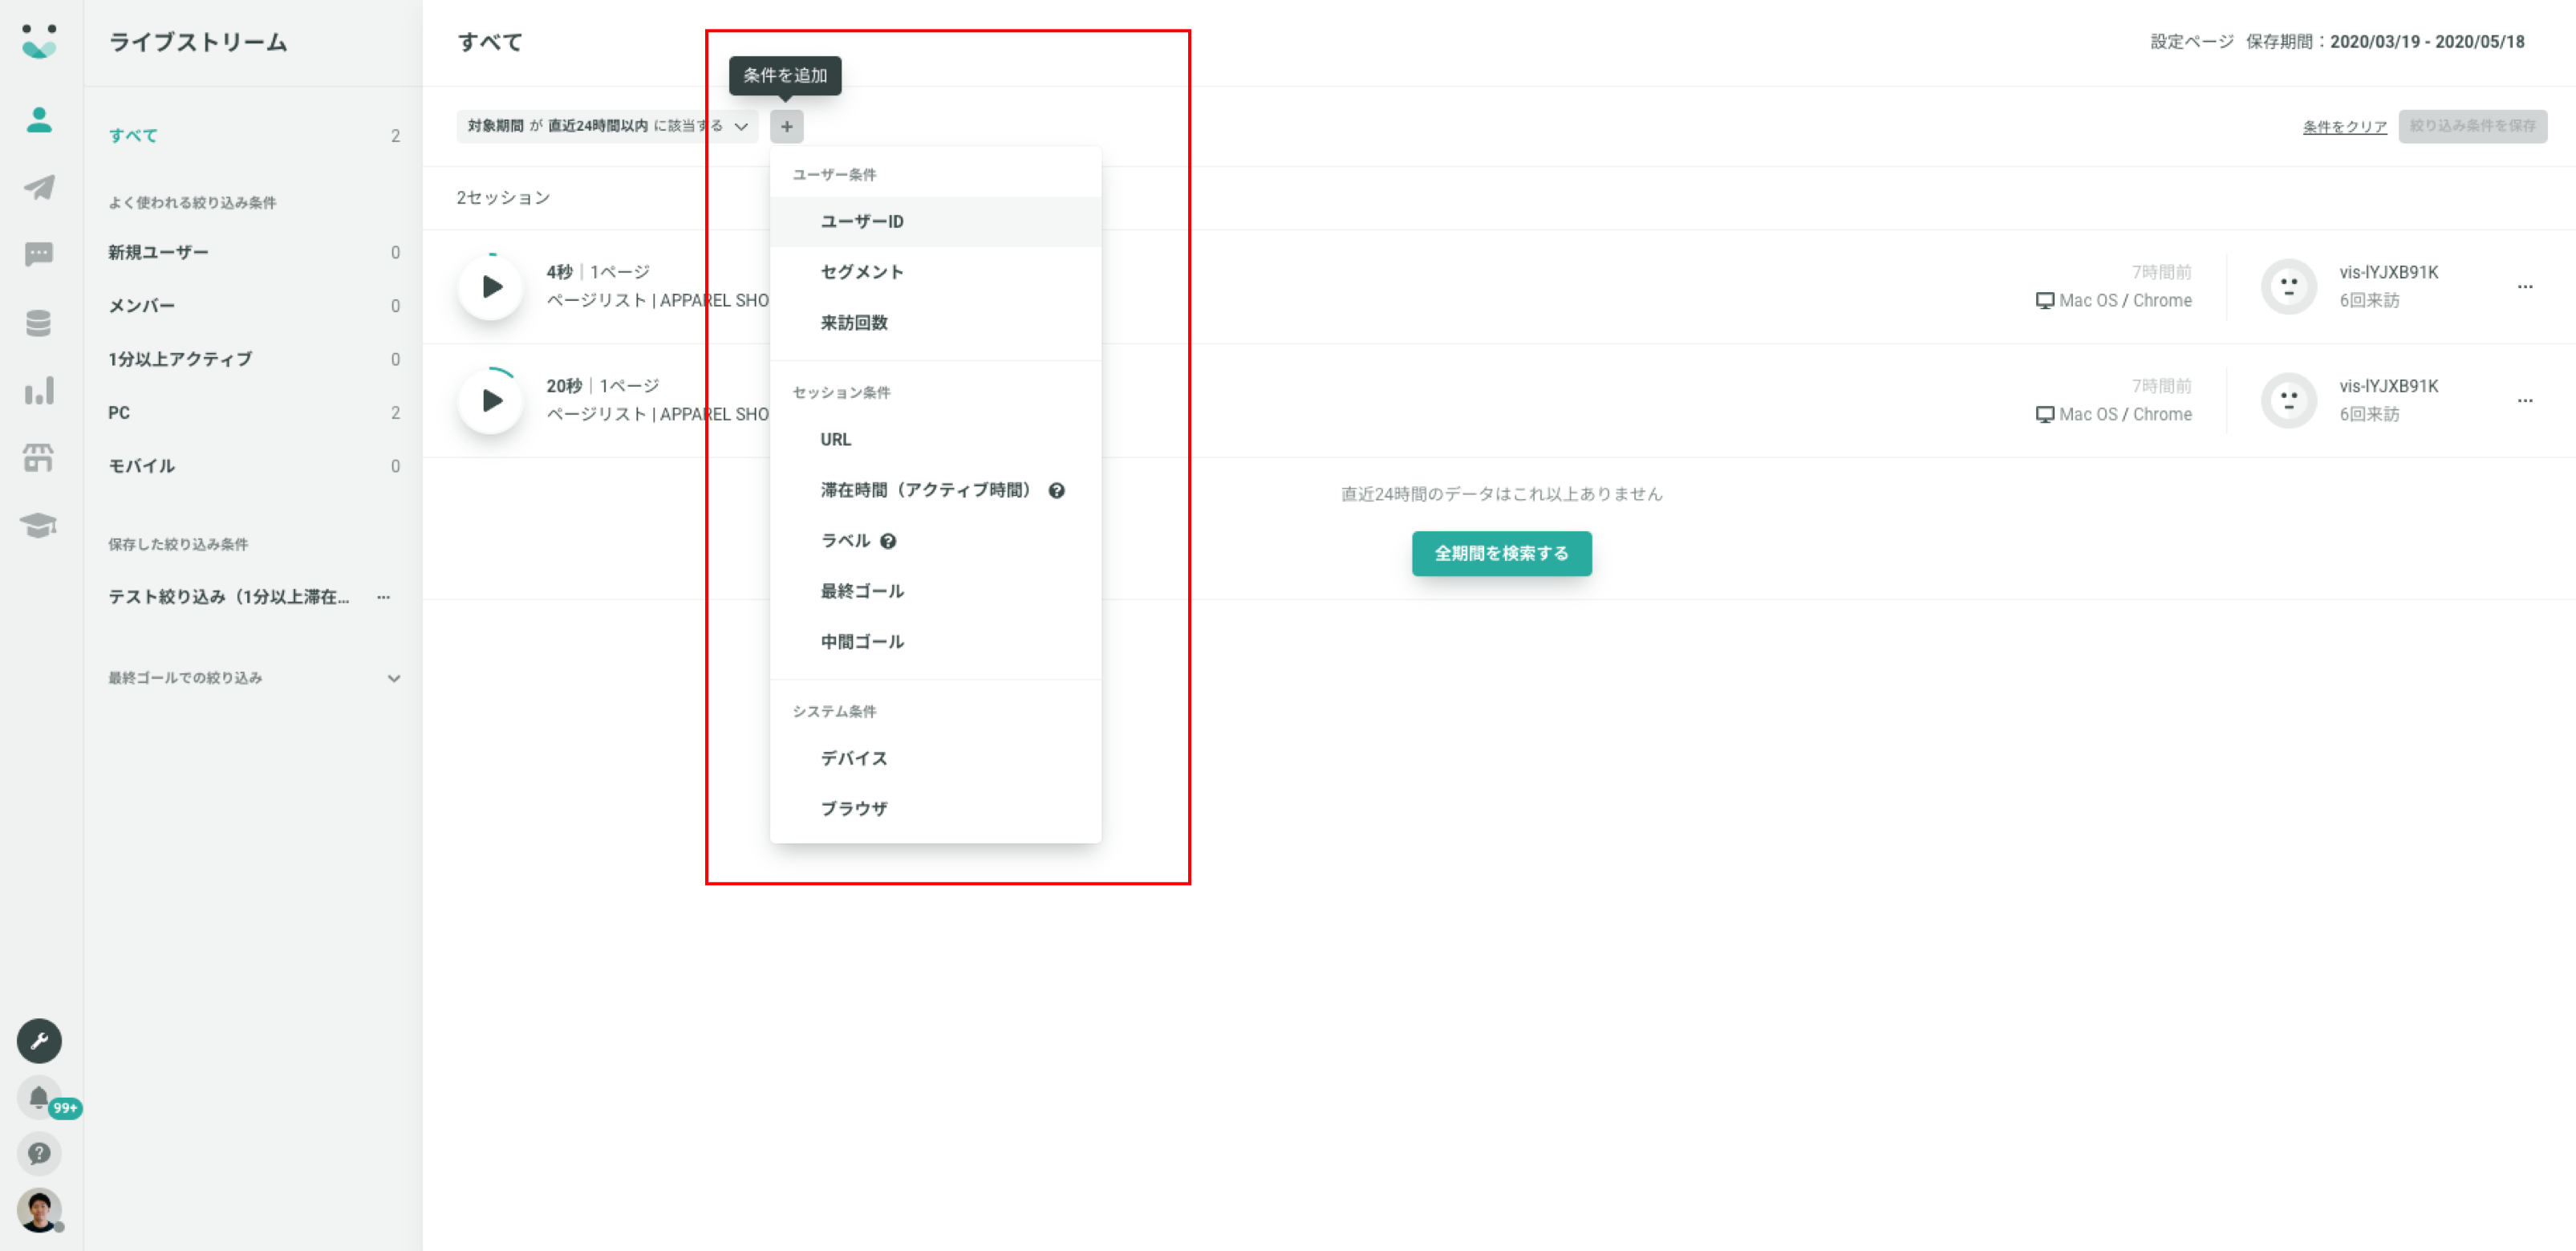The height and width of the screenshot is (1251, 2576).
Task: Open the database stack icon in sidebar
Action: coord(39,323)
